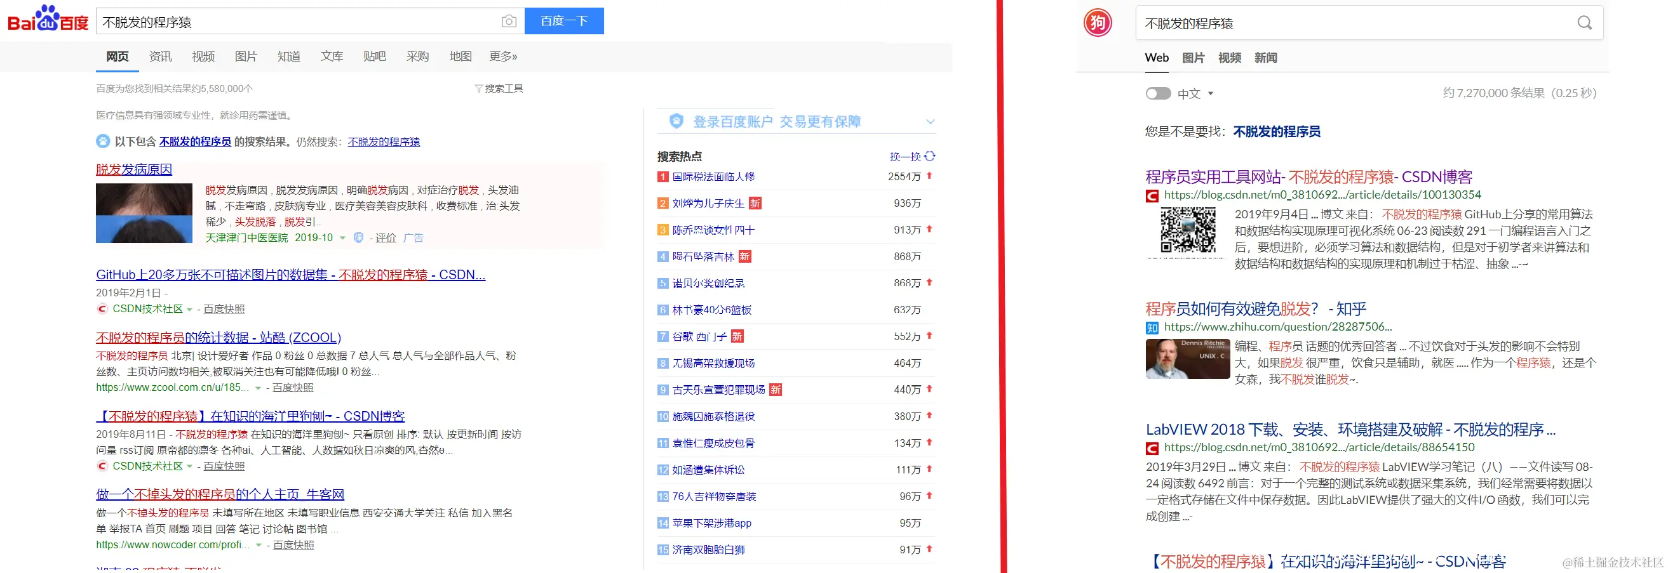Expand the 登录百度账户 banner chevron

click(931, 122)
